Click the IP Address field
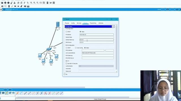 96,35
